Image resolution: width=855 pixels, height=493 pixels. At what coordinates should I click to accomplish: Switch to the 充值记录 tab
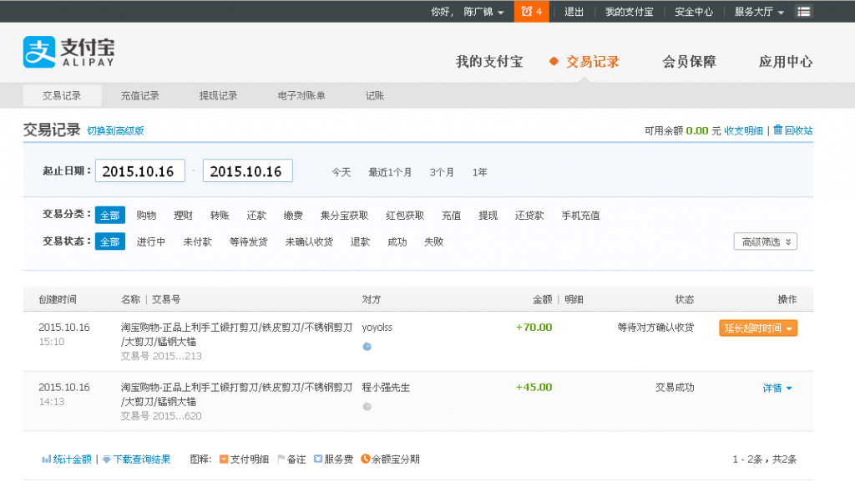[x=140, y=95]
